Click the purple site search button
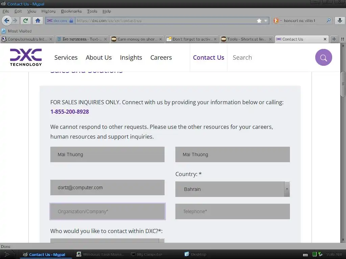The image size is (346, 259). [x=323, y=57]
